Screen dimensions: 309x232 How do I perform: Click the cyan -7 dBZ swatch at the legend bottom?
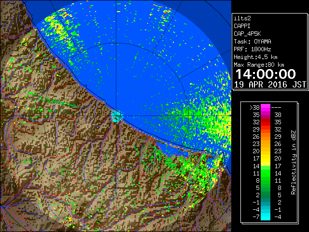coord(266,217)
